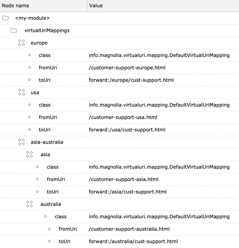The image size is (239, 248).
Task: Select the virtualUriMappings folder row
Action: (119, 30)
